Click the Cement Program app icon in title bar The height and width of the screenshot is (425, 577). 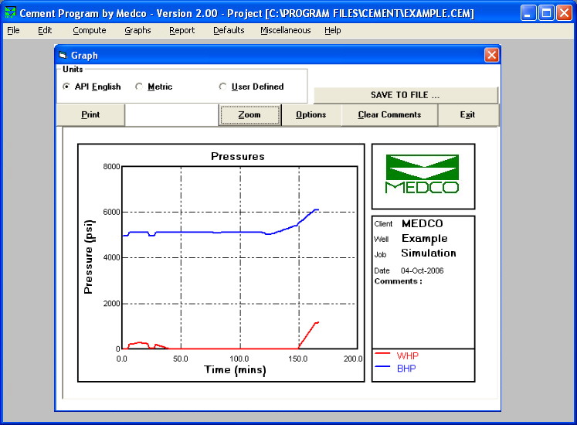[x=10, y=13]
